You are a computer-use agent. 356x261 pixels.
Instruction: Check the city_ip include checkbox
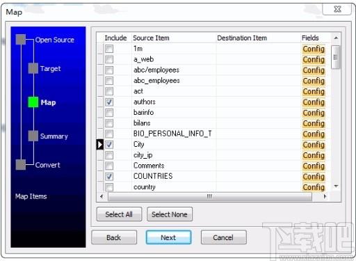[109, 155]
